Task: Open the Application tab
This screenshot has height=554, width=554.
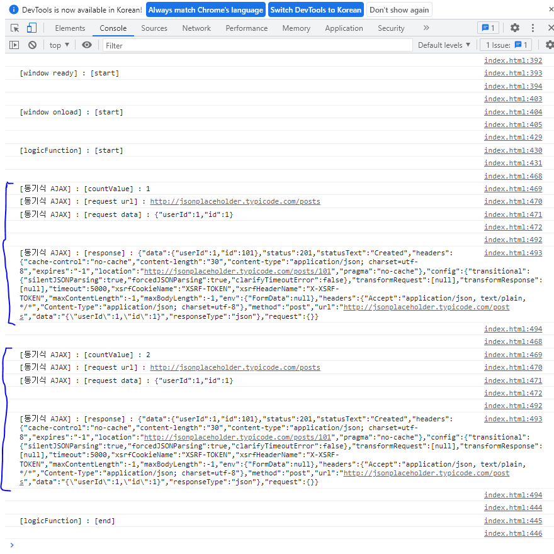Action: (x=344, y=28)
